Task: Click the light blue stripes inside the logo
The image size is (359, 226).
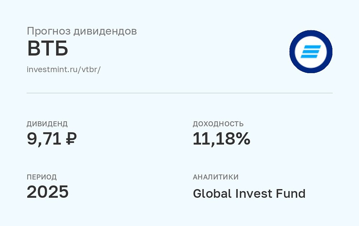Action: tap(311, 52)
